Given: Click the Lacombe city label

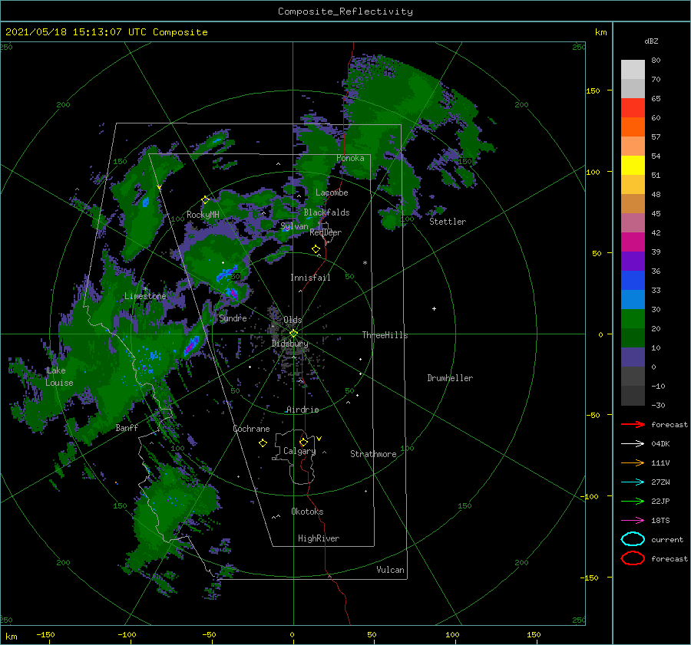Looking at the screenshot, I should pos(332,193).
